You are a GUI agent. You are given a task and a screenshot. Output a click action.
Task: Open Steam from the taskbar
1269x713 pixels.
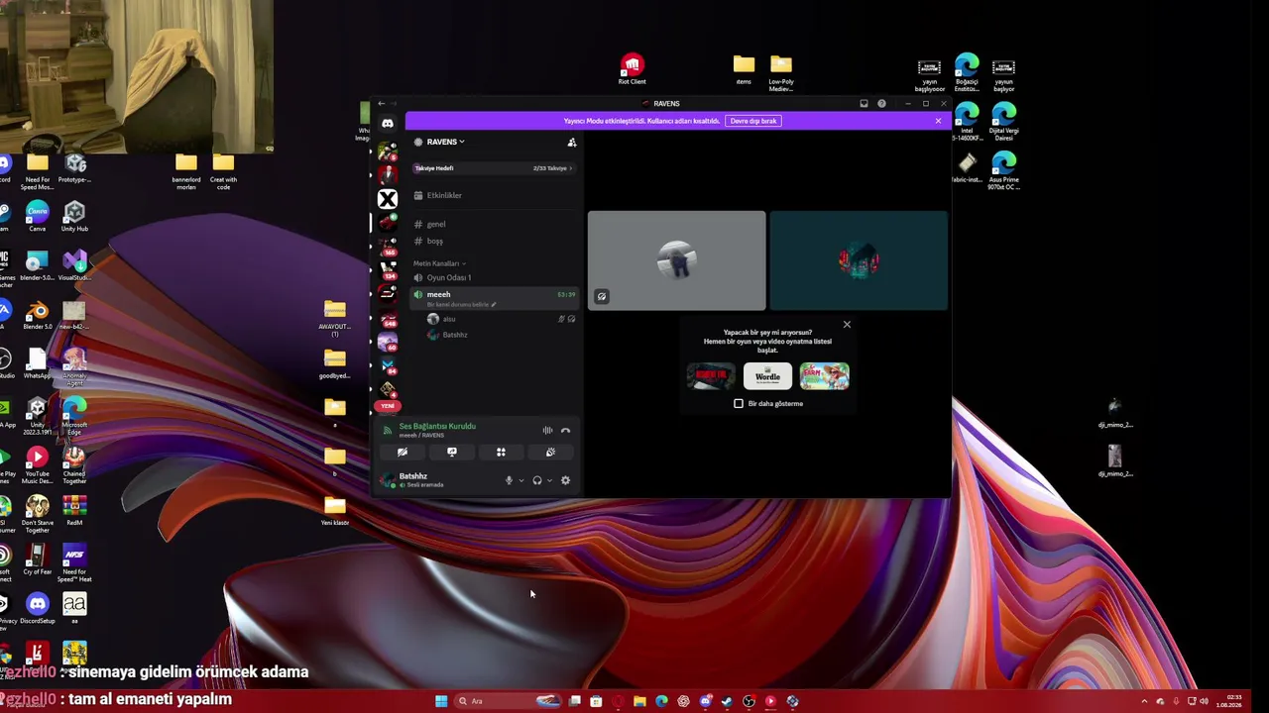(x=727, y=701)
